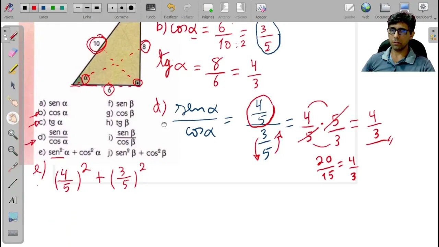The width and height of the screenshot is (439, 247).
Task: Select the Highlighter marker tool
Action: pyautogui.click(x=13, y=69)
